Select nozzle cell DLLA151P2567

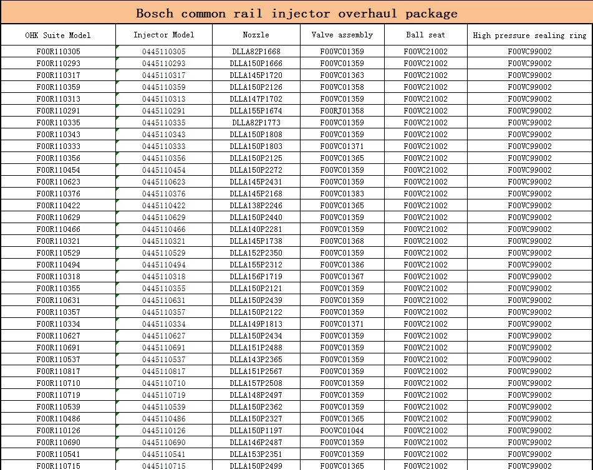point(256,372)
